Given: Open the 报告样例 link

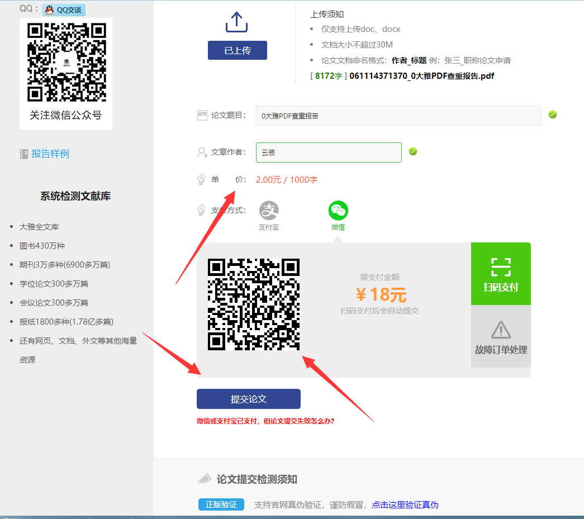Looking at the screenshot, I should (50, 154).
